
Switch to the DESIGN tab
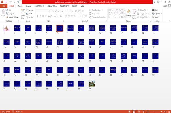pos(28,6)
